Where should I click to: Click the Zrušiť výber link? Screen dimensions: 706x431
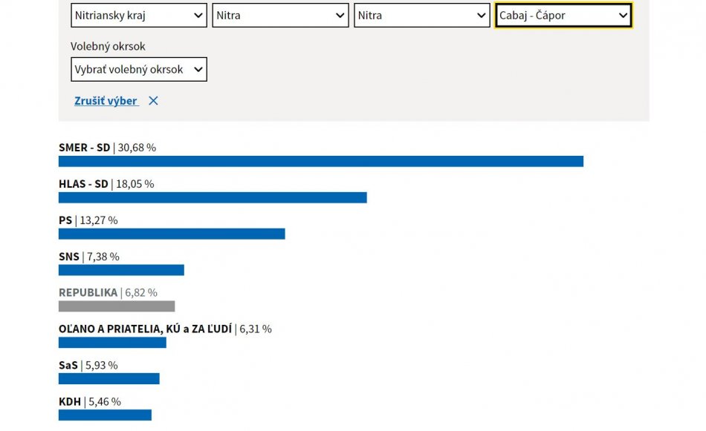pyautogui.click(x=106, y=101)
